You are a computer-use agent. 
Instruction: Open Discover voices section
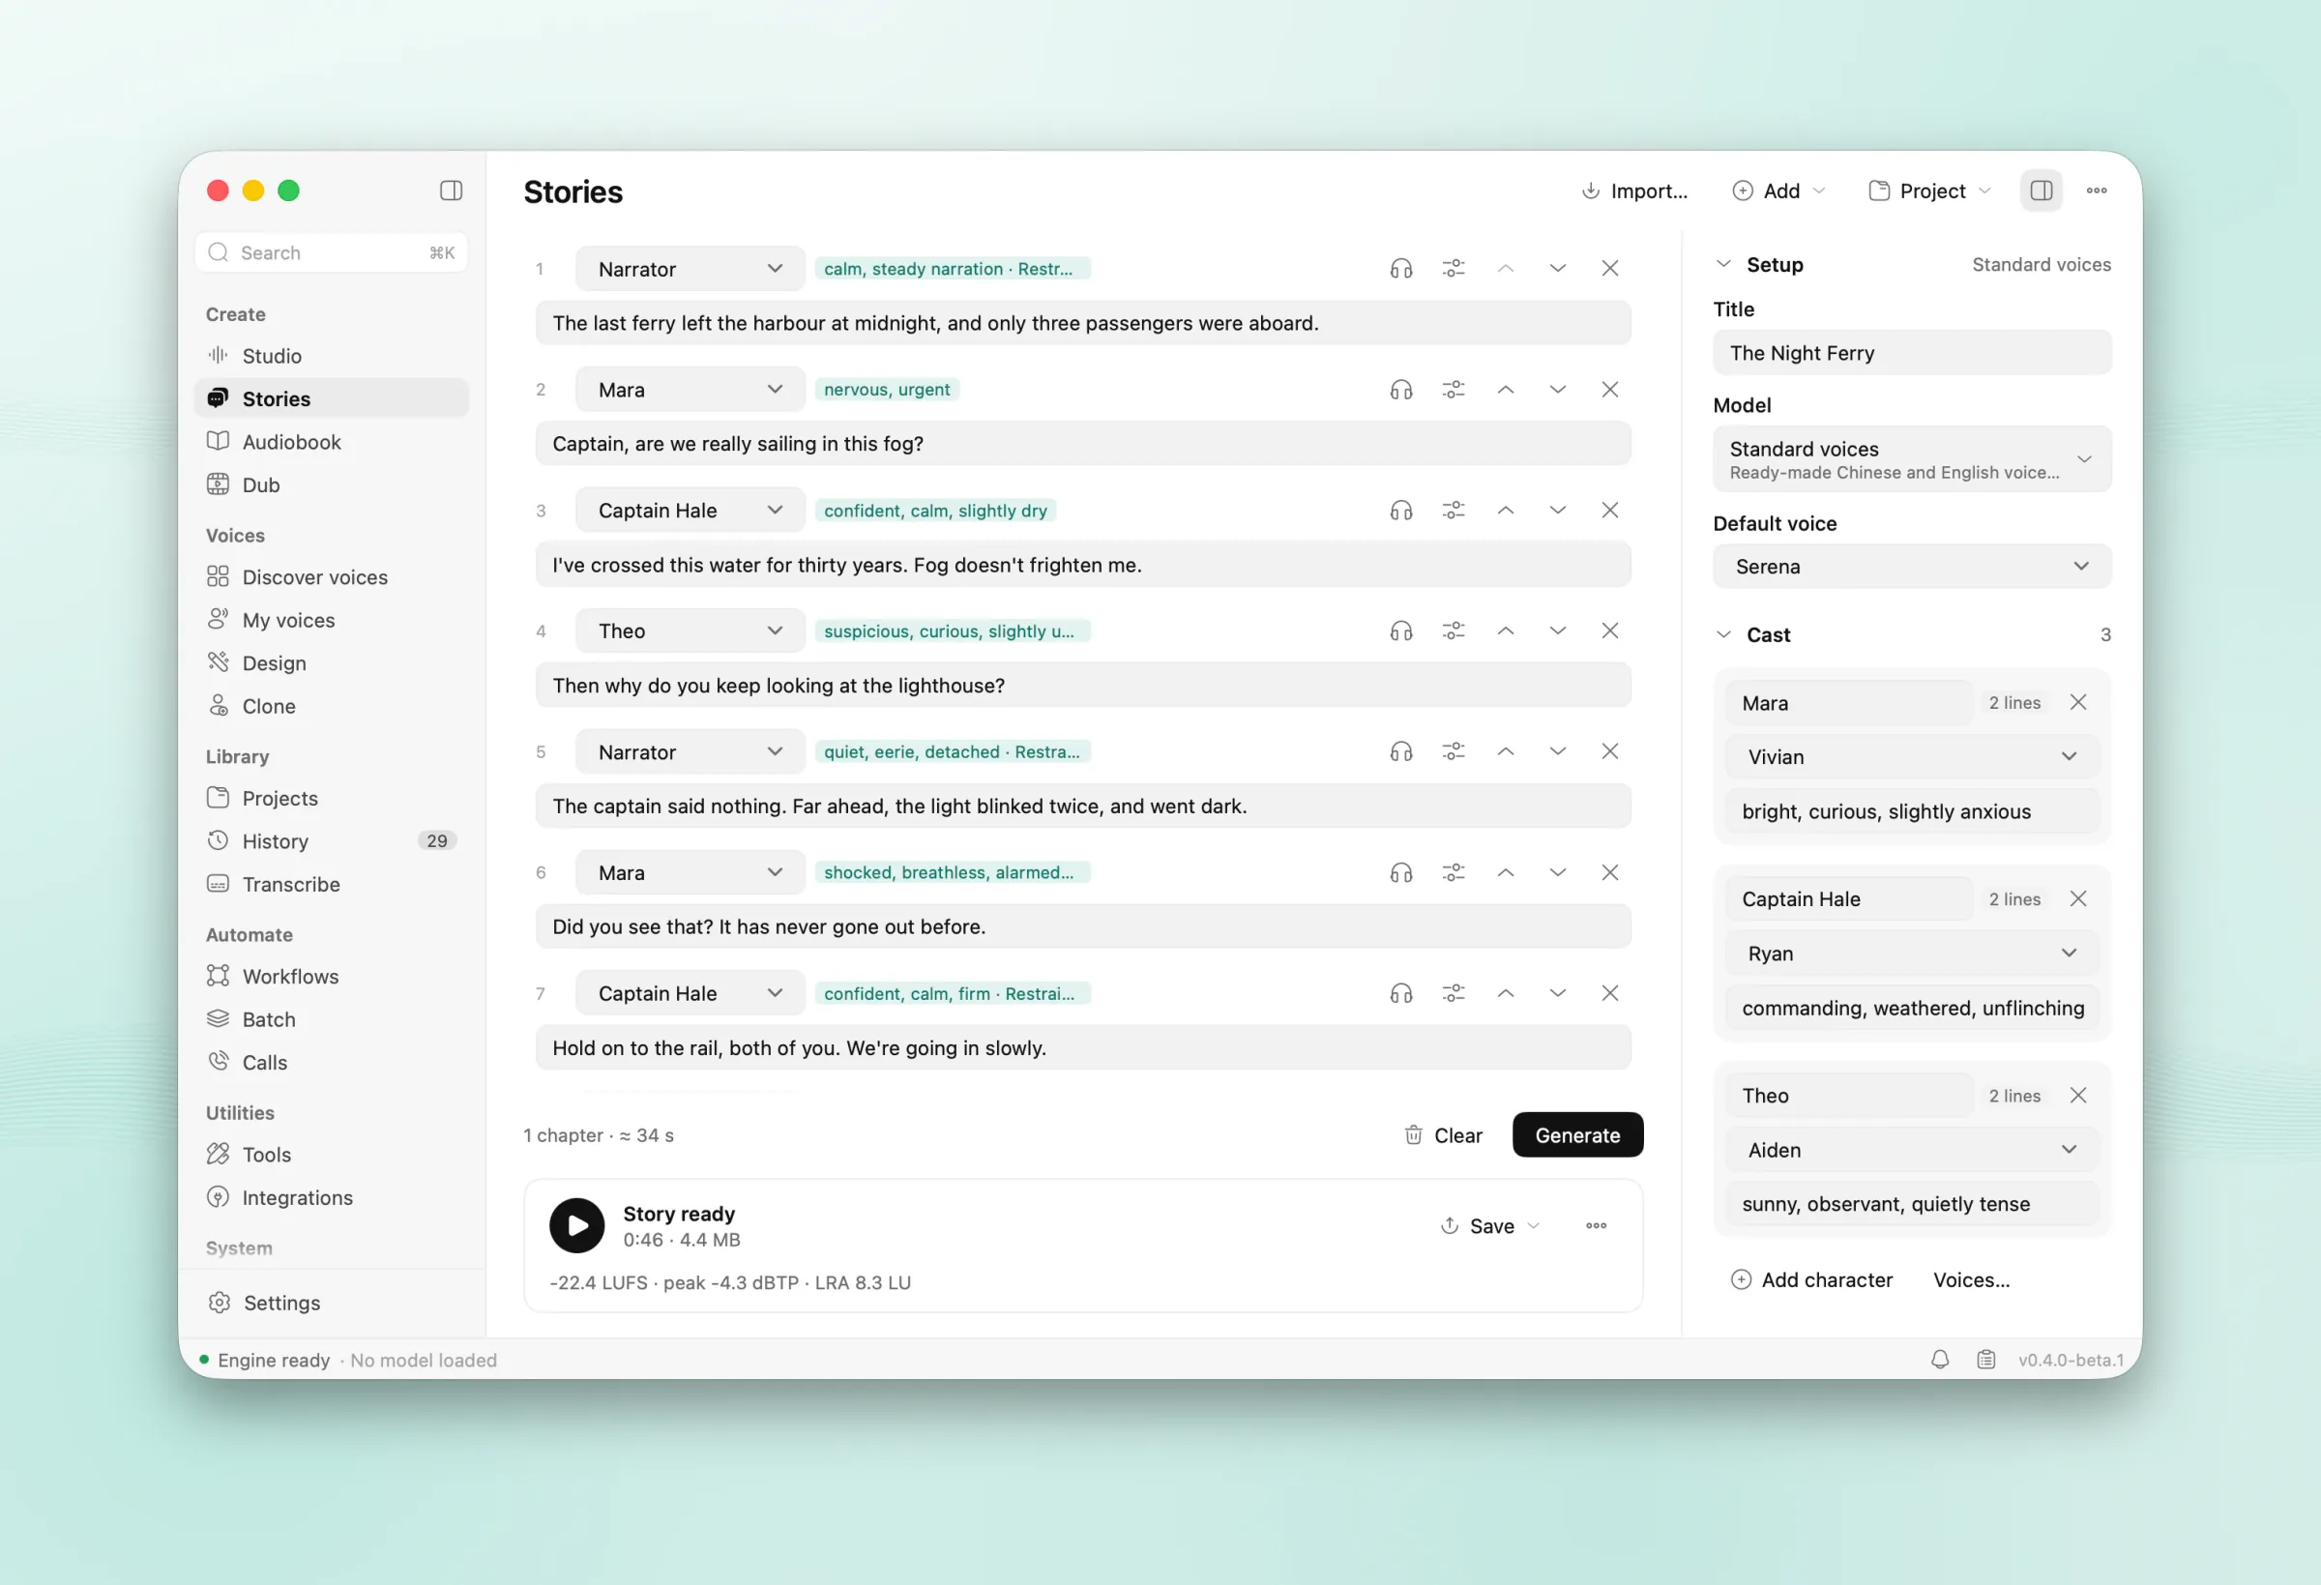332,577
